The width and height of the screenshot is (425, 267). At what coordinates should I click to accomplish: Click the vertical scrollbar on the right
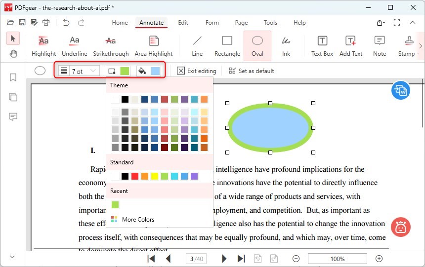coord(423,103)
